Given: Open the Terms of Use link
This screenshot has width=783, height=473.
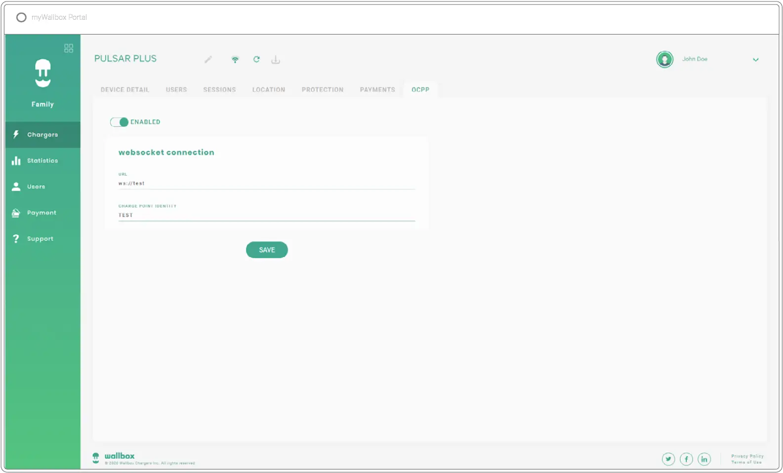Looking at the screenshot, I should pyautogui.click(x=746, y=462).
